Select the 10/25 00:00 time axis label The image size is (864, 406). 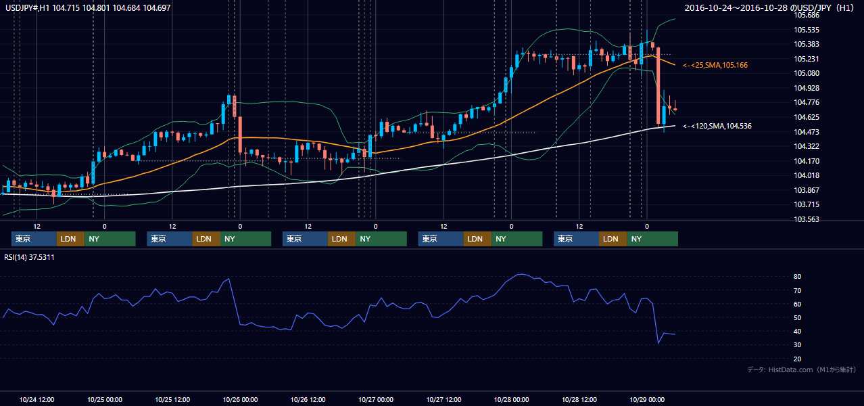click(105, 399)
